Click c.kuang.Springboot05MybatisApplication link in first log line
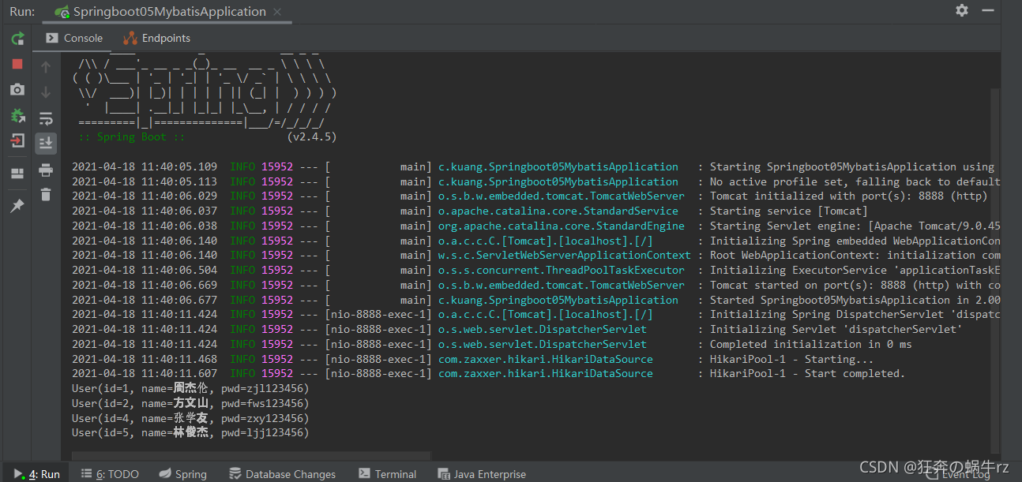This screenshot has width=1022, height=482. tap(558, 166)
